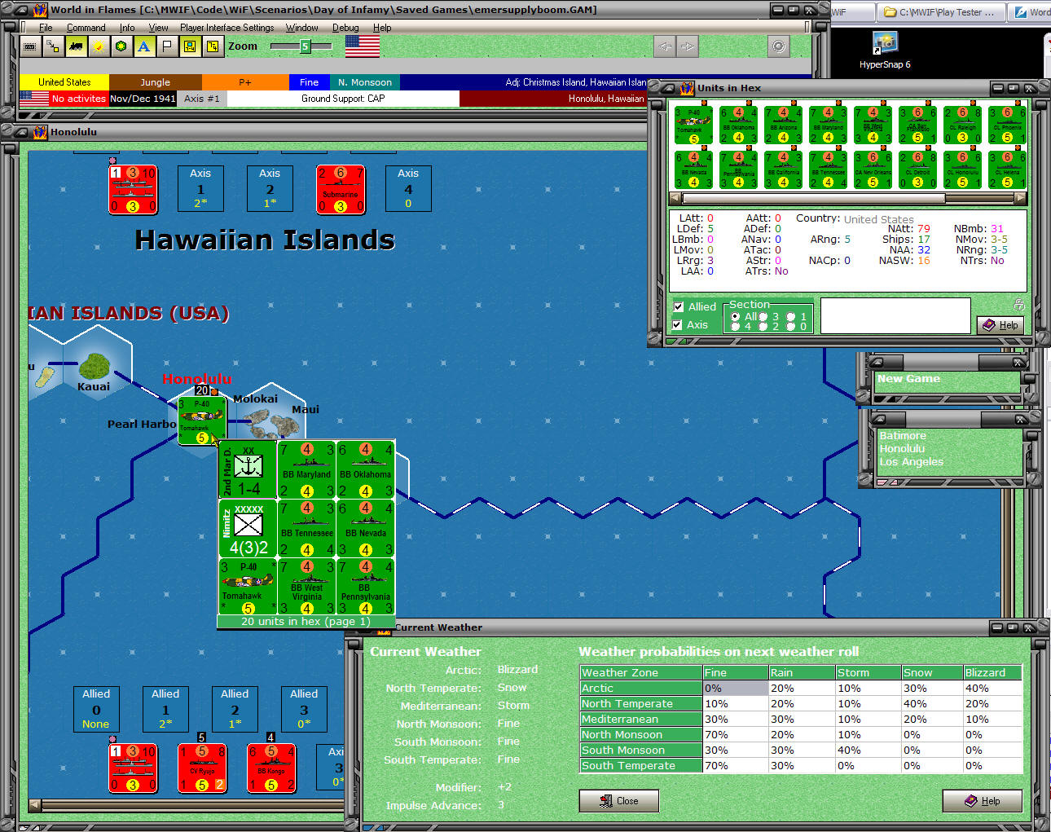
Task: Click the black vehicle silhouette toolbar icon
Action: click(x=76, y=46)
